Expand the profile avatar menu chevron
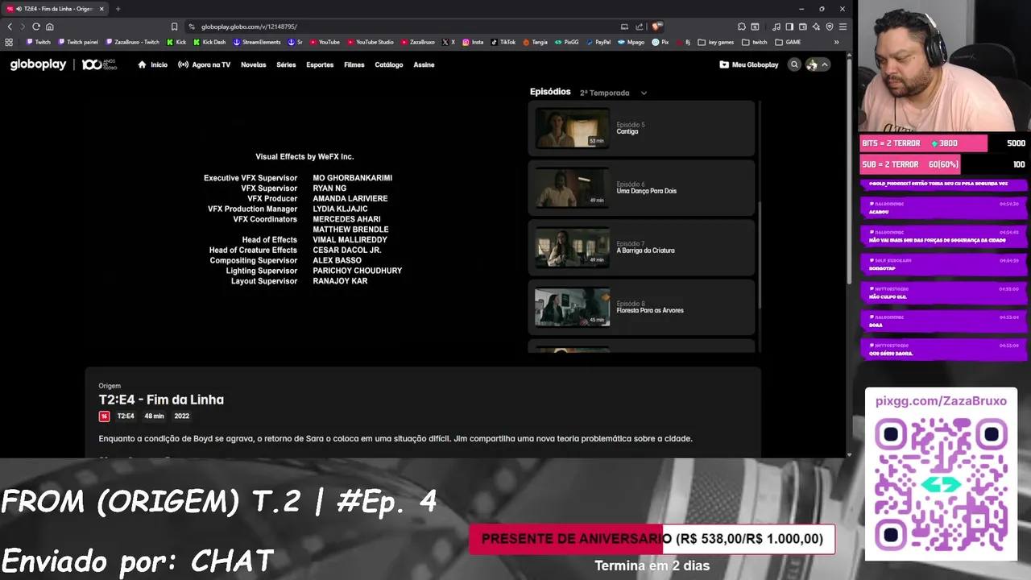 point(825,64)
